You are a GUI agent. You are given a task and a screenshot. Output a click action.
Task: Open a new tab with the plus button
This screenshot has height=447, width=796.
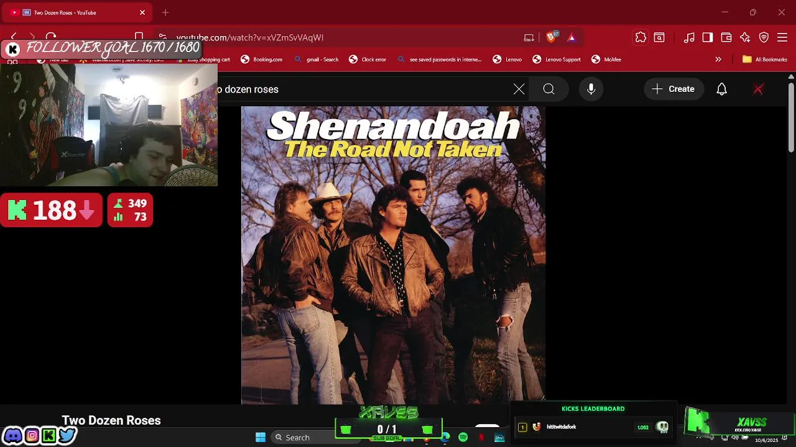[x=165, y=12]
